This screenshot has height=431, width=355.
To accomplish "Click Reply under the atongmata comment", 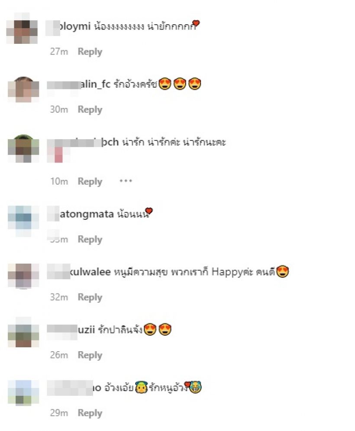I will point(90,239).
